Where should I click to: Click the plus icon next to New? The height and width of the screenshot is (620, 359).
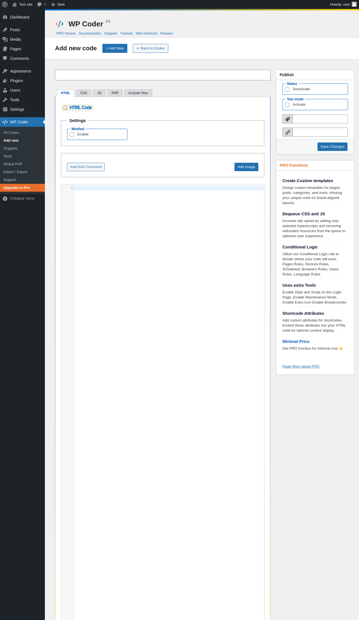click(x=53, y=4)
